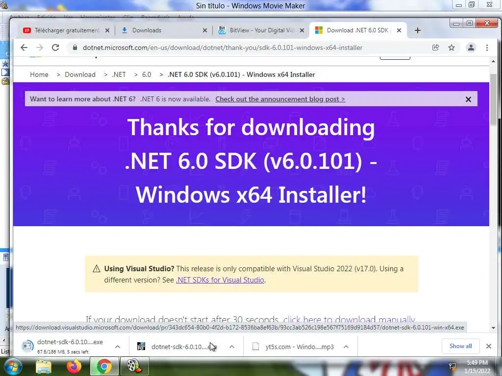Expand options for the yt5s.com mp3 download
Image resolution: width=502 pixels, height=376 pixels.
click(x=346, y=347)
